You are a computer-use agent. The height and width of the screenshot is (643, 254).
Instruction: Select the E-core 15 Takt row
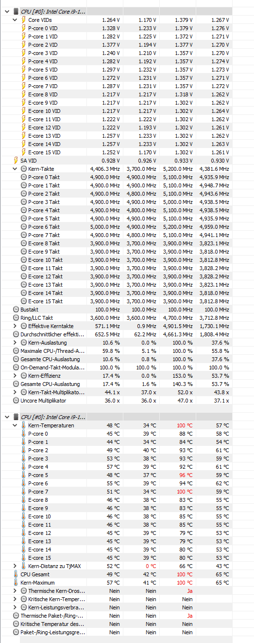click(x=127, y=301)
